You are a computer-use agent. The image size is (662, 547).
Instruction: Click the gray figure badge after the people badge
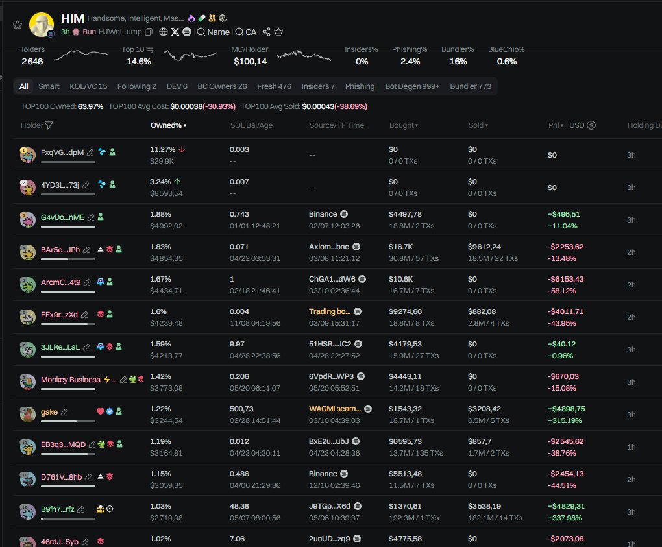[x=223, y=18]
